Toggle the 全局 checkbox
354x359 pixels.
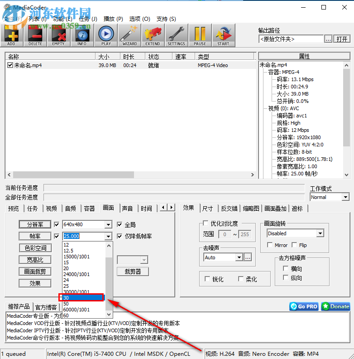[x=120, y=224]
